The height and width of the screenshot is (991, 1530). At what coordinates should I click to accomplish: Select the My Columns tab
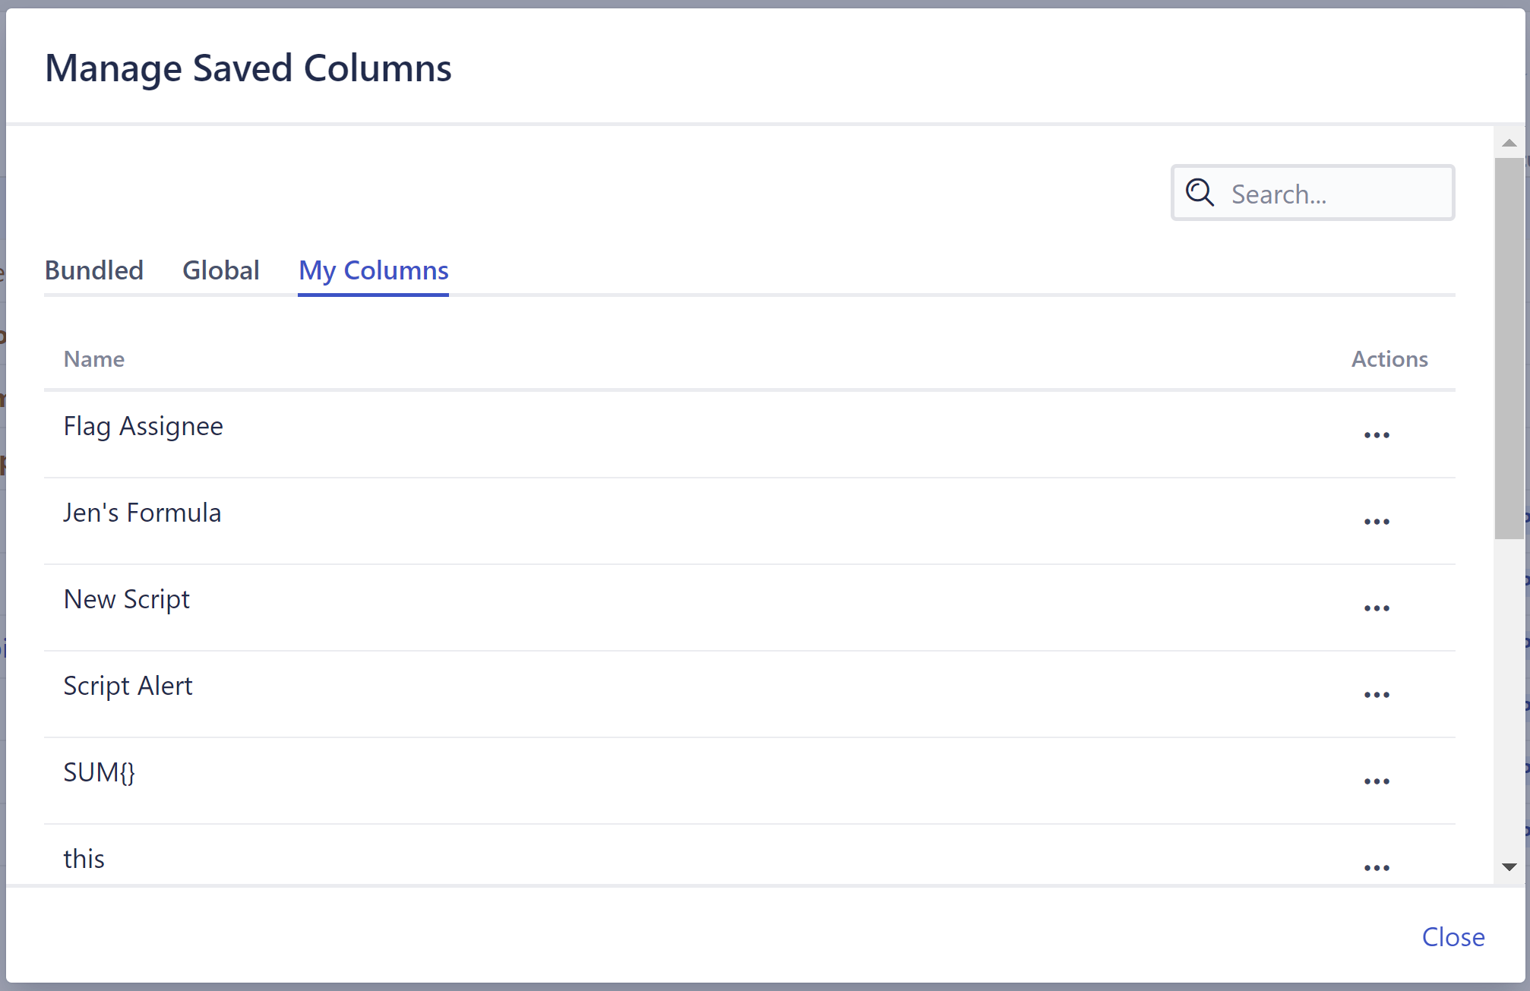pos(373,270)
